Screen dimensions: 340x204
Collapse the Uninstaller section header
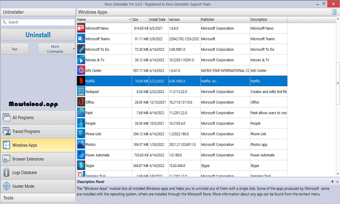pos(38,12)
